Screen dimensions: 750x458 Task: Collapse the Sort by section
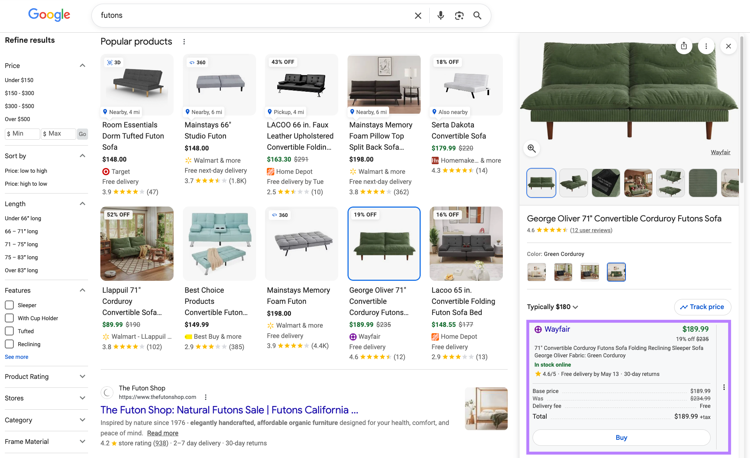coord(83,156)
